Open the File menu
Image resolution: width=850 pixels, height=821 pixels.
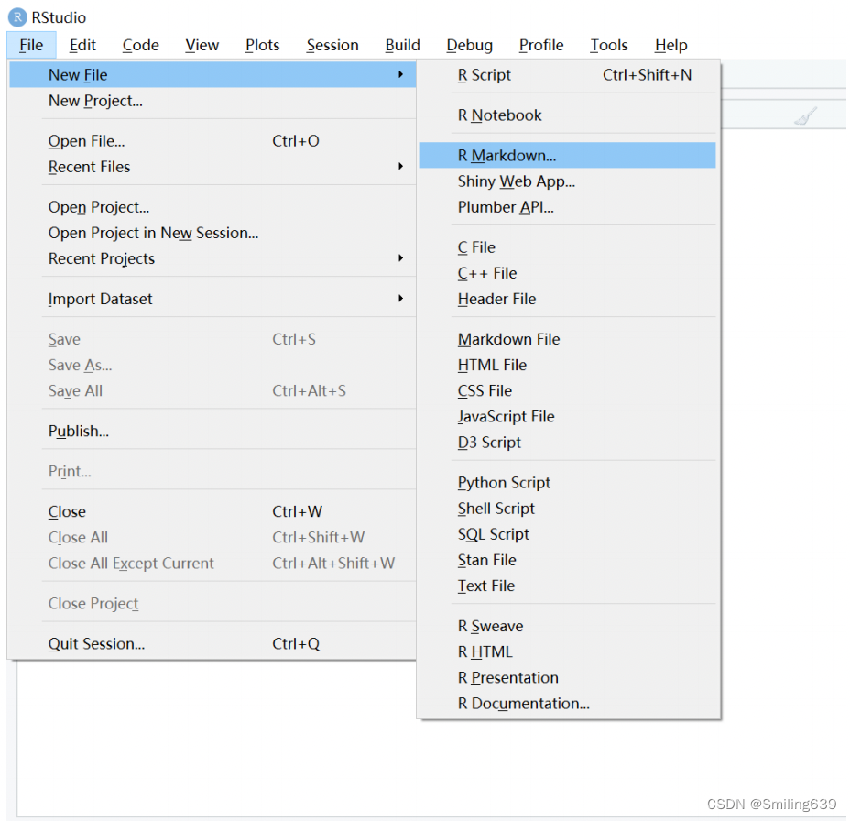(x=31, y=45)
